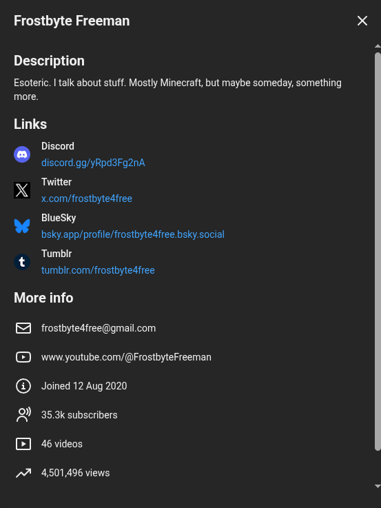The image size is (381, 508).
Task: Click the email envelope icon
Action: pyautogui.click(x=23, y=328)
